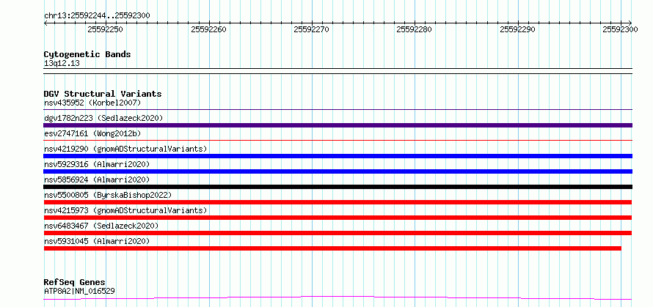Click variant label nsv4215973 (gnomADStructuralVariants)
Viewport: 653px width, 307px height.
click(x=125, y=210)
